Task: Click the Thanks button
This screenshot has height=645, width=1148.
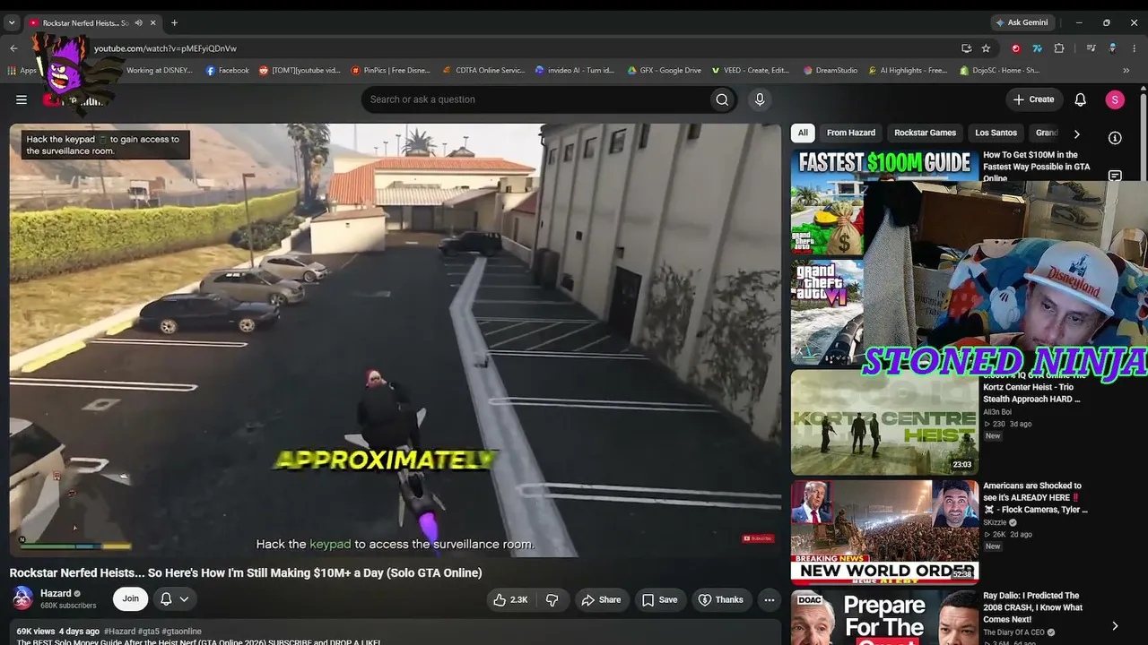Action: pos(721,599)
